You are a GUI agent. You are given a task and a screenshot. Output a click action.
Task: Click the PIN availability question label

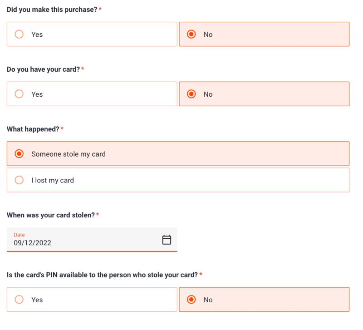pos(102,275)
